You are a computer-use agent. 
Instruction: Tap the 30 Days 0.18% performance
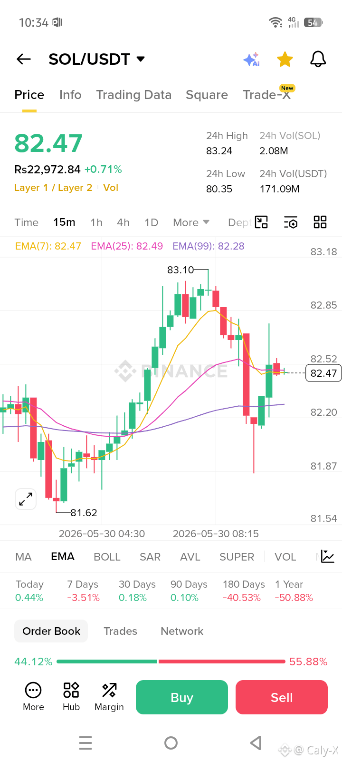pos(137,591)
